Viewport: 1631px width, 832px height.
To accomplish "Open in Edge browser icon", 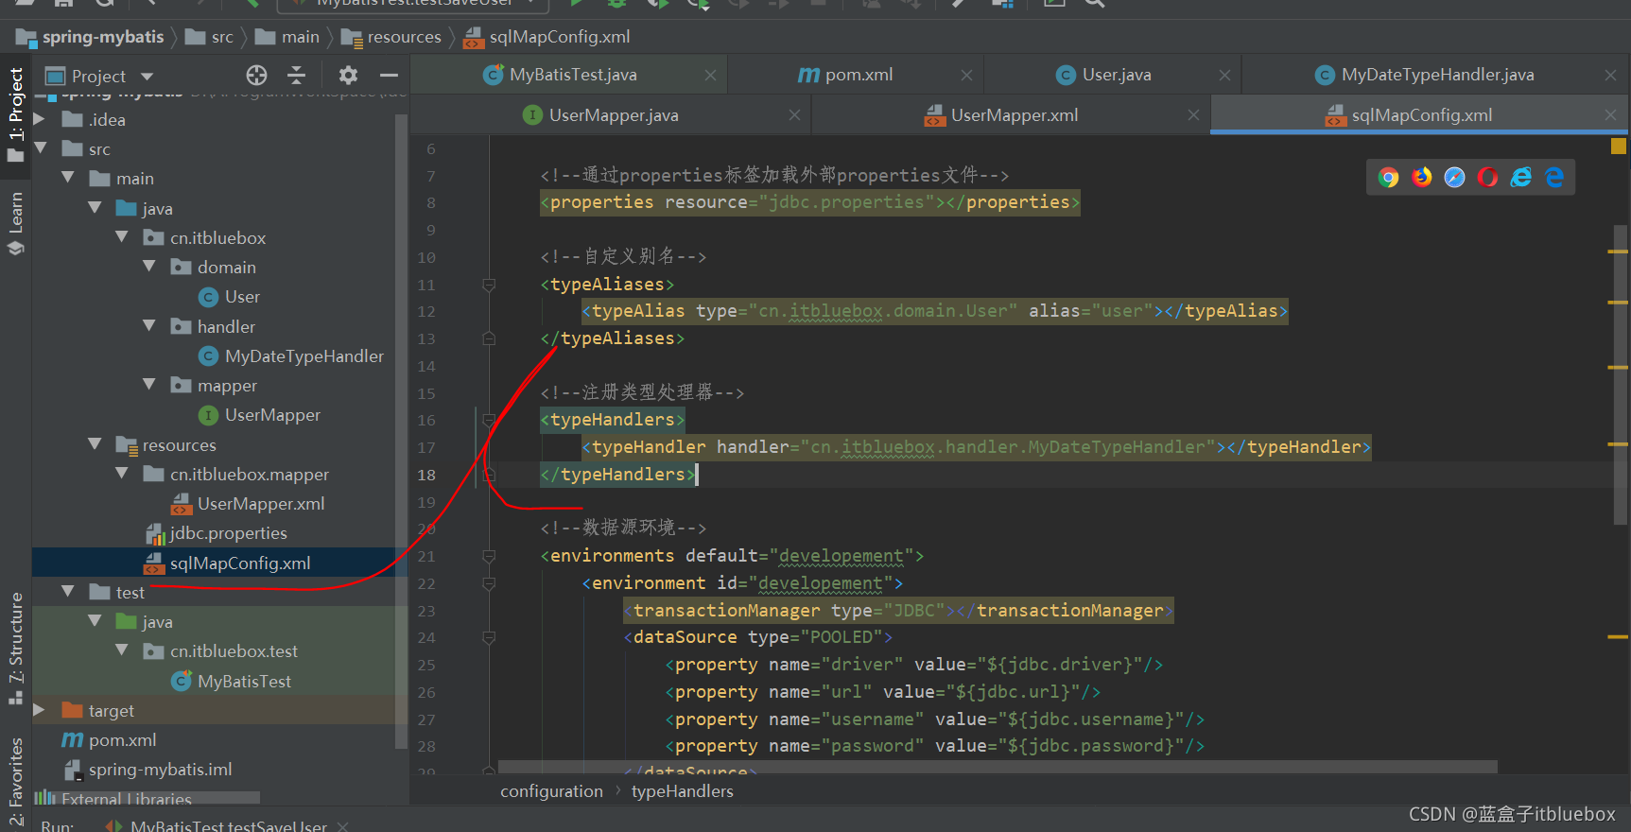I will (x=1554, y=178).
